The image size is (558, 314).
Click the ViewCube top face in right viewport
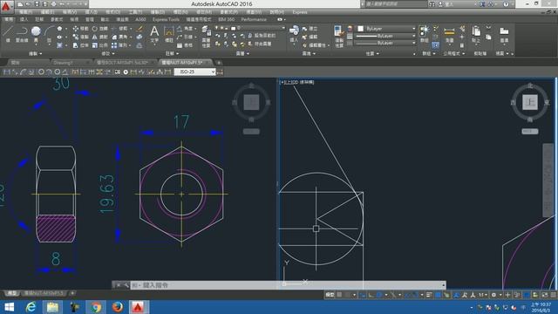[x=530, y=103]
